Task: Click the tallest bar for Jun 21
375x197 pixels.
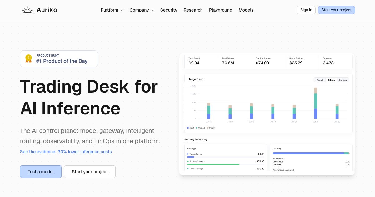Action: tap(316, 103)
